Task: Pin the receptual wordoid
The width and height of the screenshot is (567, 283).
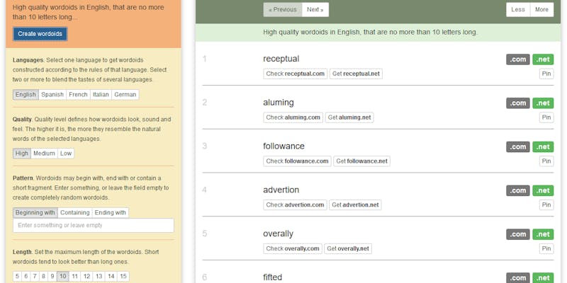Action: click(546, 74)
